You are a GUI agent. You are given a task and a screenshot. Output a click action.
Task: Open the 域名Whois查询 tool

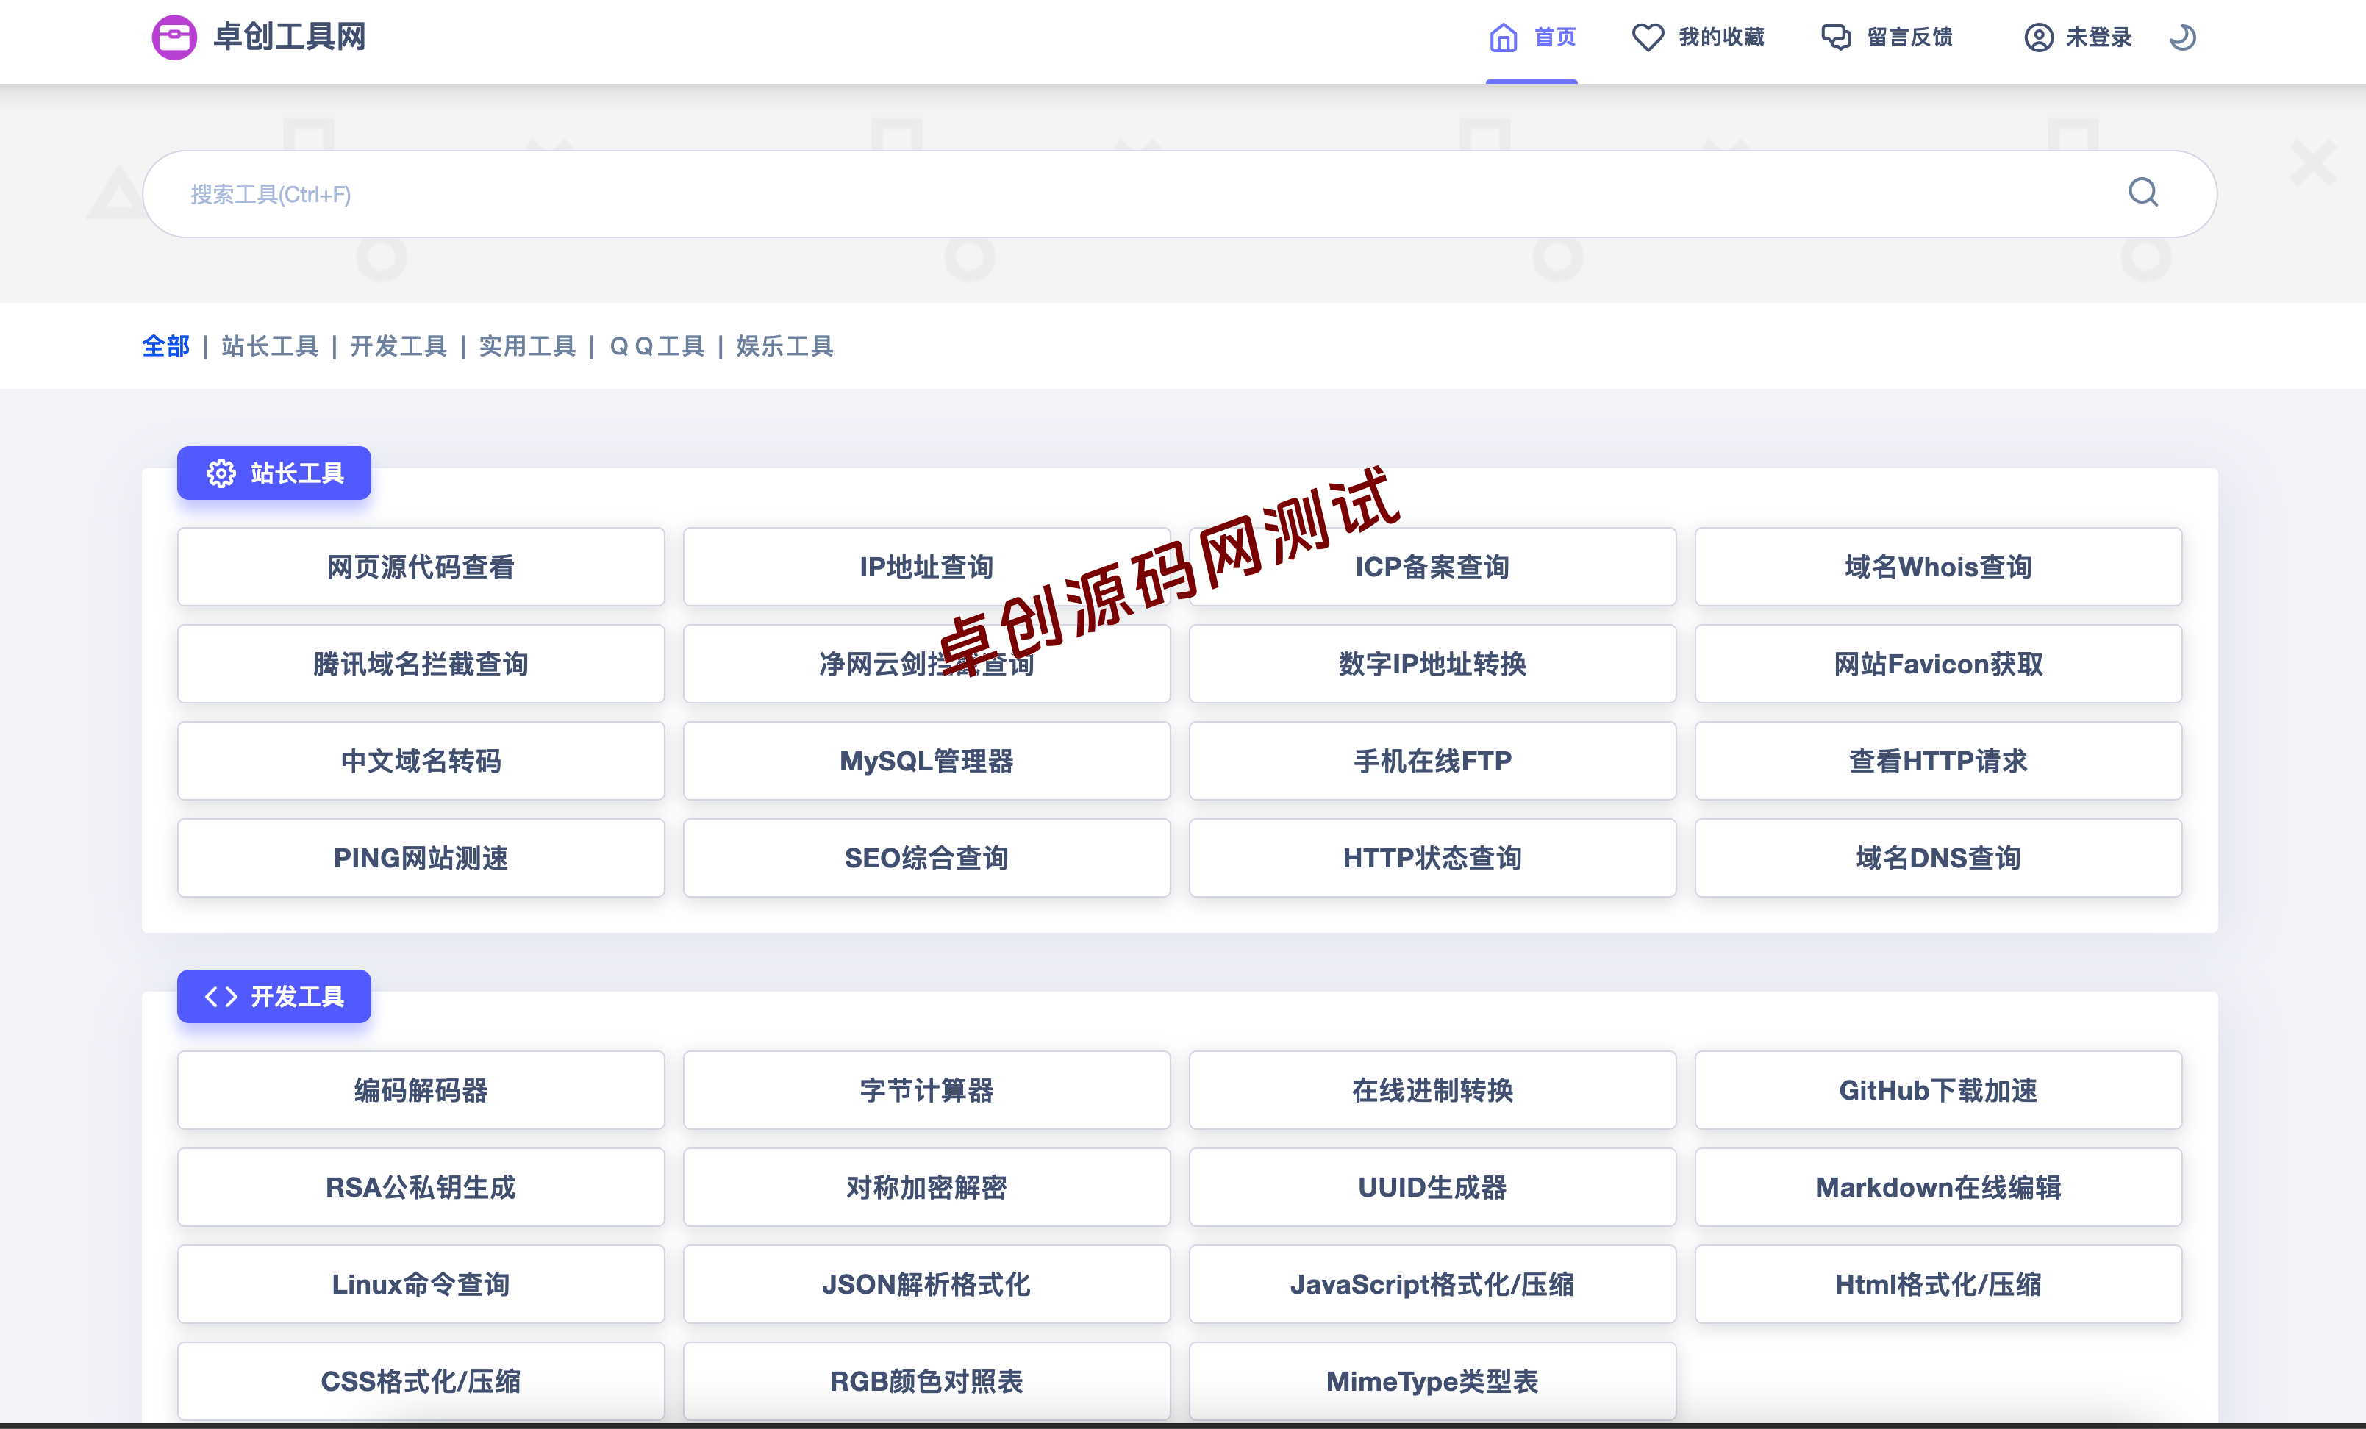click(1939, 566)
